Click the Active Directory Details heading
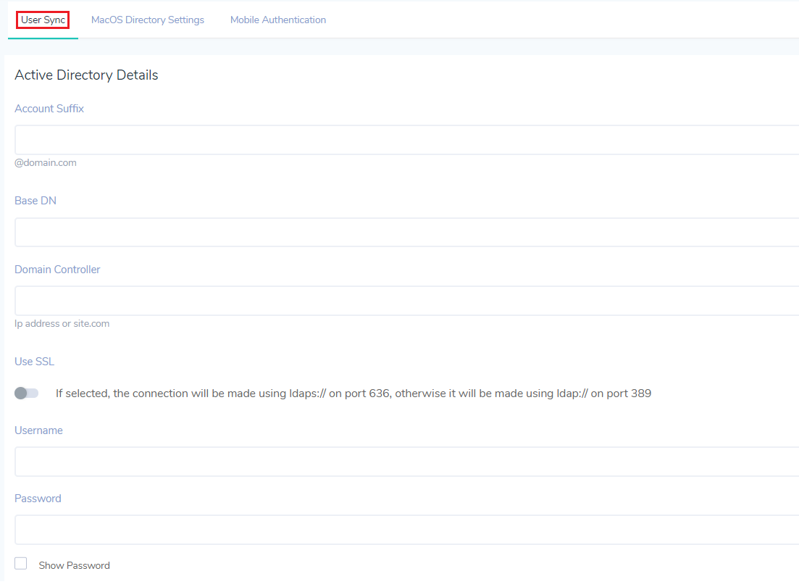The image size is (799, 587). [87, 75]
